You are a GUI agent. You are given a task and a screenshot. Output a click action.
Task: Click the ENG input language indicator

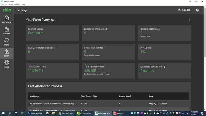[x=187, y=113]
